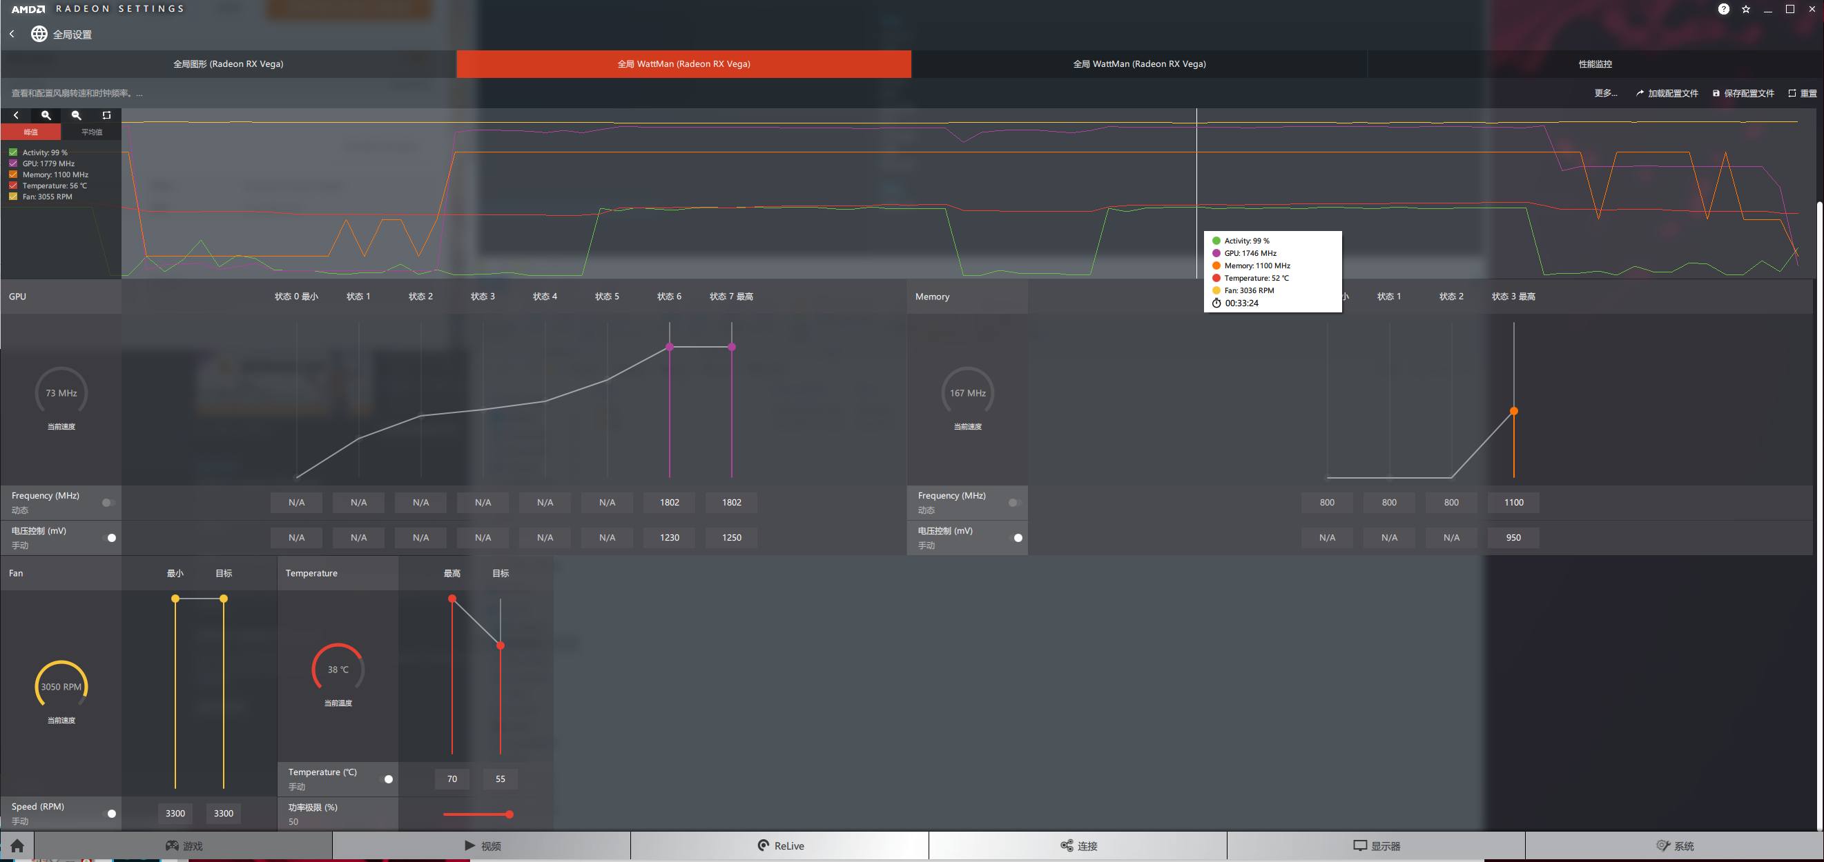
Task: Edit GPU 状态 7 voltage field 1250
Action: pos(731,538)
